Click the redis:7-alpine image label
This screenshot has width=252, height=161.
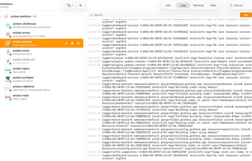pos(20,99)
